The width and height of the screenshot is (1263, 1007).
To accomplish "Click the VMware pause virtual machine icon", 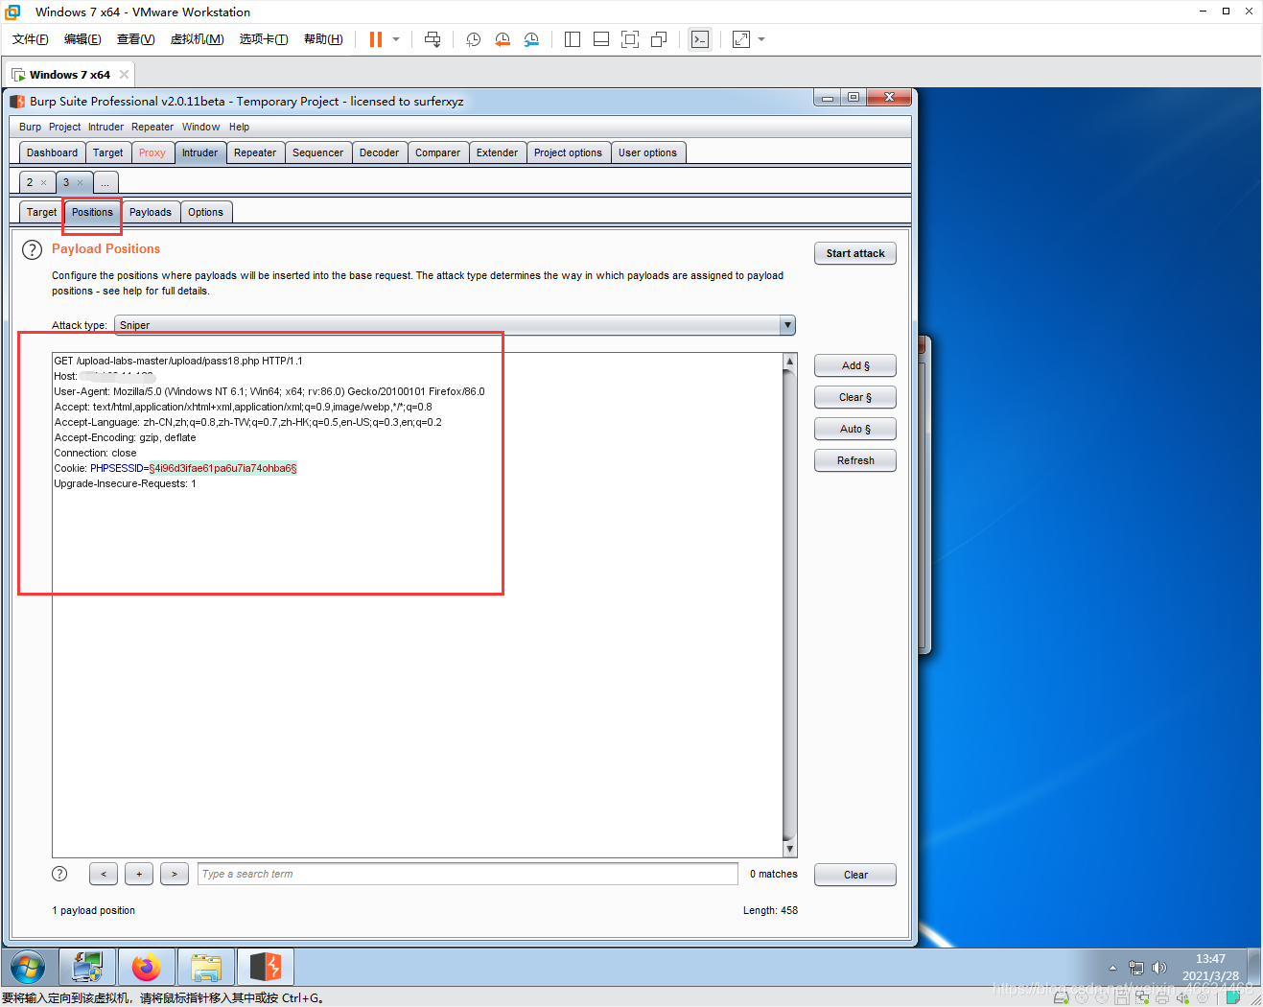I will [x=376, y=39].
